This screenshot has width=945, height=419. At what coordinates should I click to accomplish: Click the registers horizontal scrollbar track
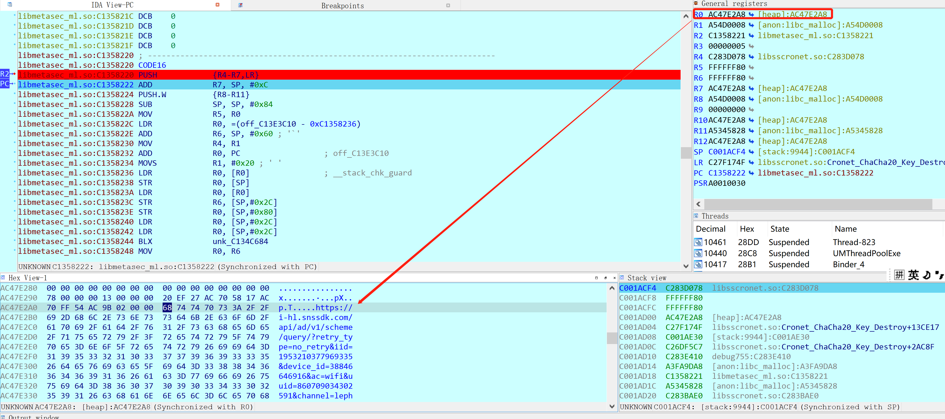818,204
